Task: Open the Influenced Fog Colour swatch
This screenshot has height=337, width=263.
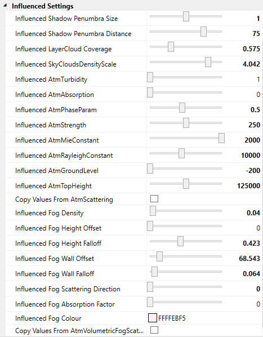Action: (x=153, y=318)
